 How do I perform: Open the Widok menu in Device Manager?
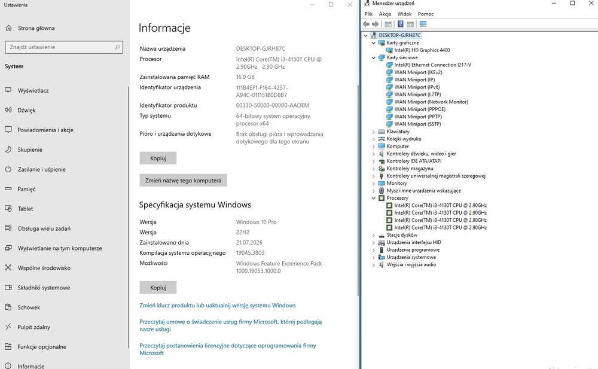click(404, 14)
